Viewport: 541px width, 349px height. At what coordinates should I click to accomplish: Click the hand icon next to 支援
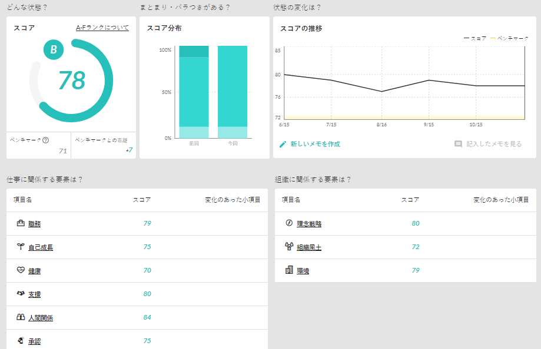pos(20,294)
